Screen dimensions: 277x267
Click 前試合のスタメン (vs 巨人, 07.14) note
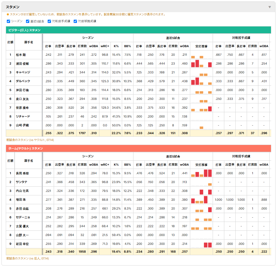click(27, 258)
